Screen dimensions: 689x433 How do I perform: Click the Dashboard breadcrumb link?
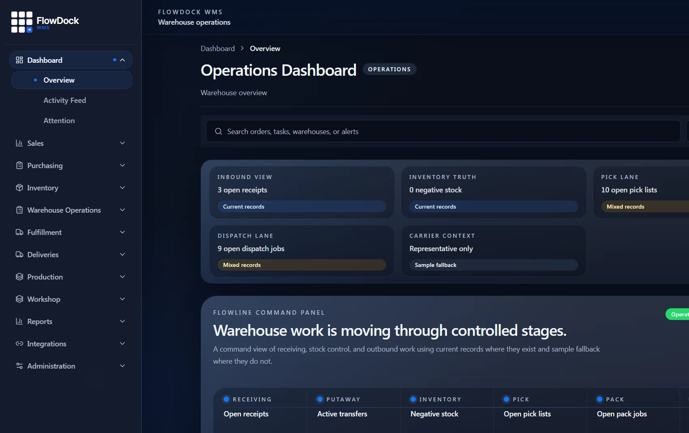pos(218,48)
